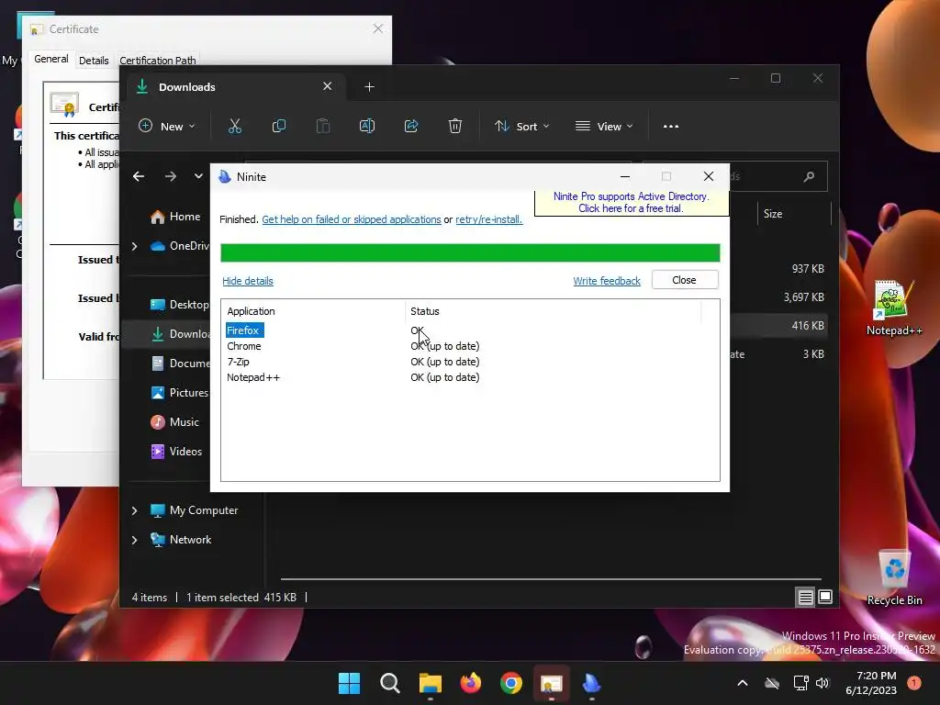Open Videos in the navigation pane
Screen dimensions: 940x705
pyautogui.click(x=175, y=452)
